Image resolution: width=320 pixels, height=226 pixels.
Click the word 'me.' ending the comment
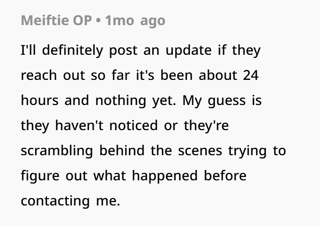click(108, 201)
